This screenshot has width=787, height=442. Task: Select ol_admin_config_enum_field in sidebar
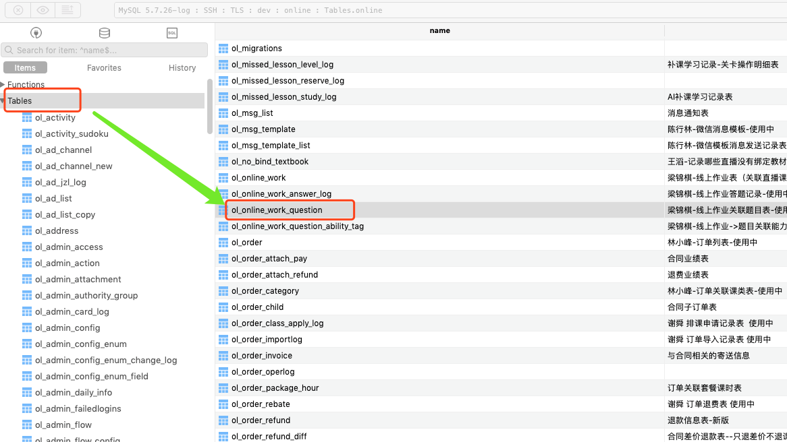(92, 377)
